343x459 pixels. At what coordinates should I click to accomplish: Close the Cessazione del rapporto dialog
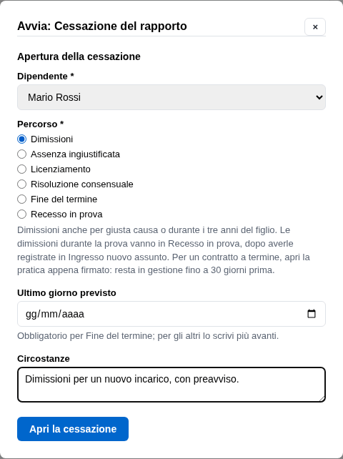(315, 27)
